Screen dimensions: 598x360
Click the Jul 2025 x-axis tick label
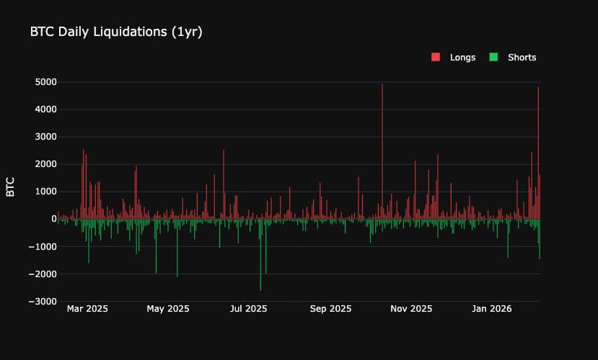pos(249,309)
